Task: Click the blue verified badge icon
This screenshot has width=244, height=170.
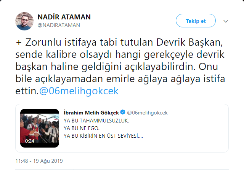Action: pyautogui.click(x=122, y=113)
